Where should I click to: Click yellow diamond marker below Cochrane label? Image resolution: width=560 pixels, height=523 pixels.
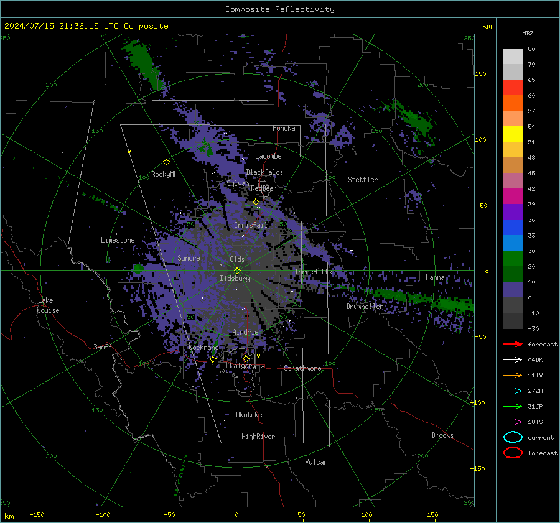pyautogui.click(x=213, y=359)
